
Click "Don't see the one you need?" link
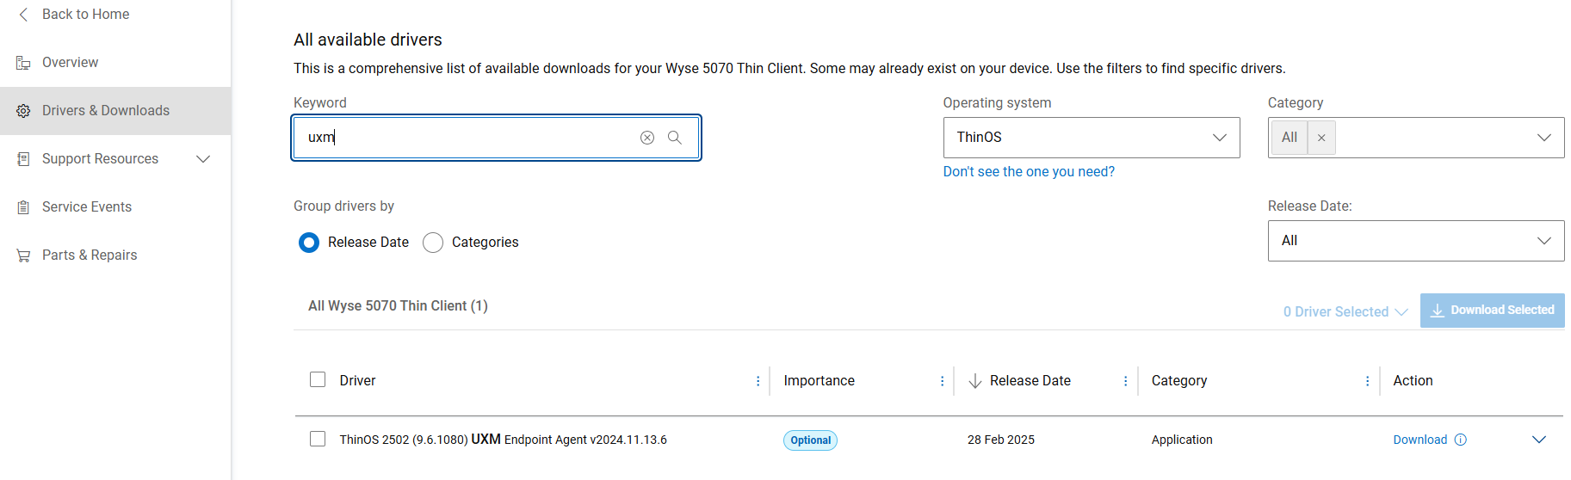pos(1028,172)
